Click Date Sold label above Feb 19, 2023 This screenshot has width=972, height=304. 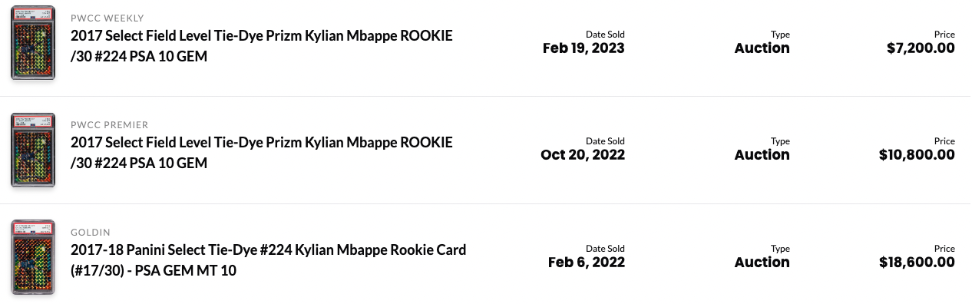pos(605,35)
